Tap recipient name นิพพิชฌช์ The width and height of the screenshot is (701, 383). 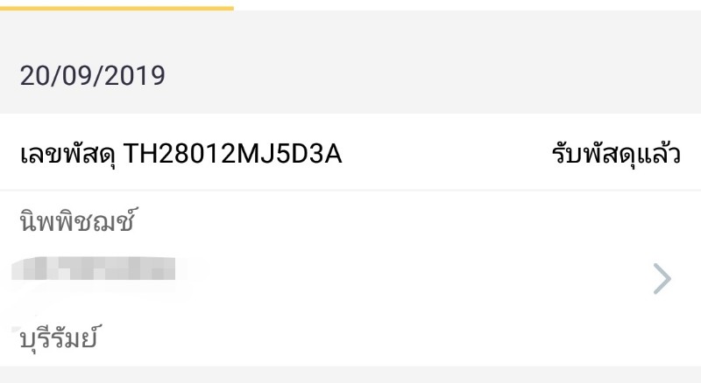(x=80, y=222)
